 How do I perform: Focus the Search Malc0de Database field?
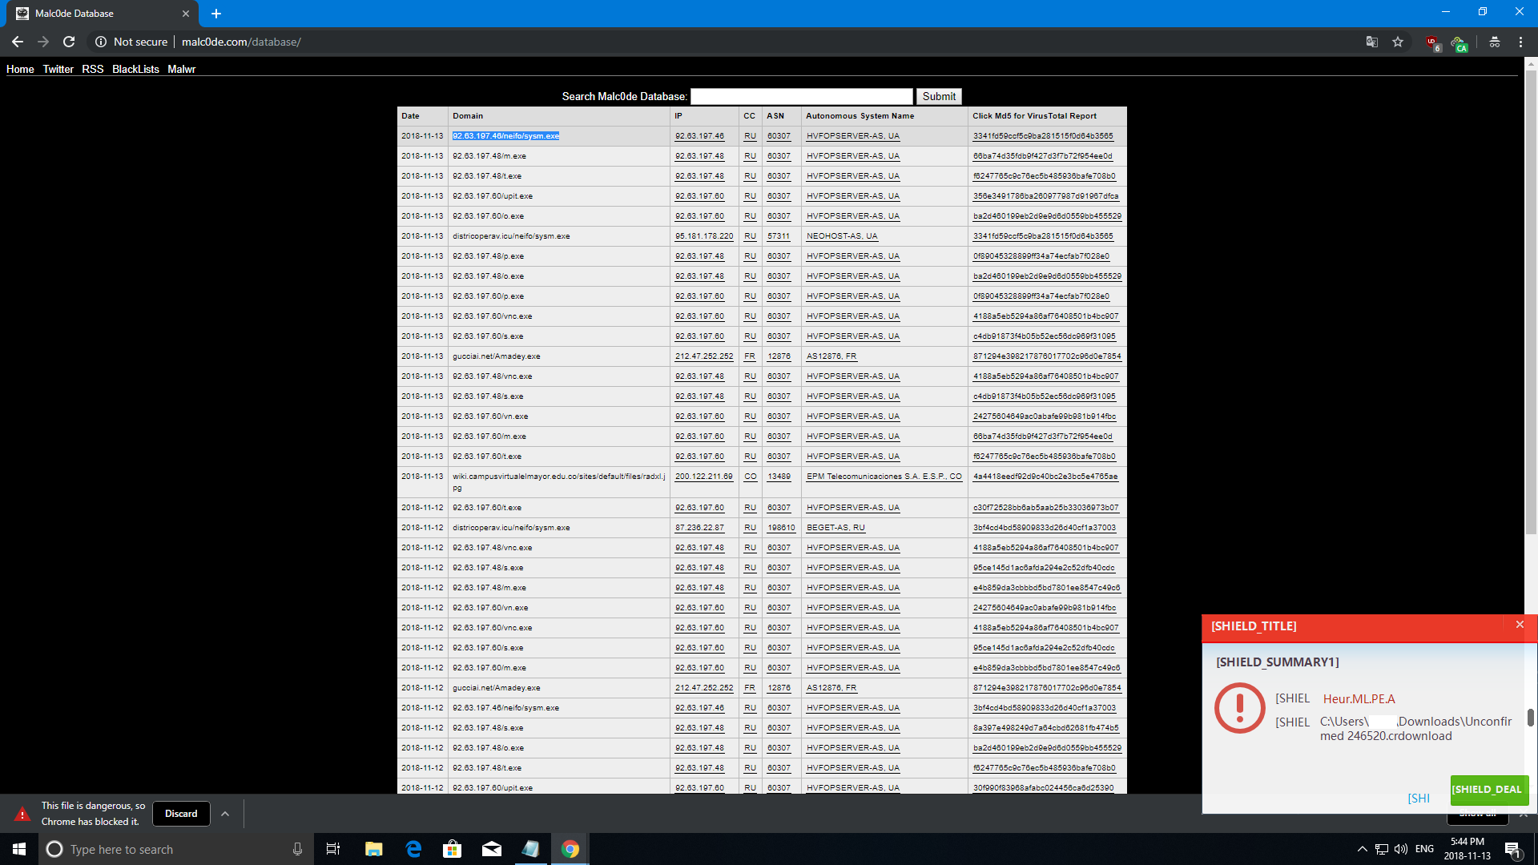click(801, 96)
